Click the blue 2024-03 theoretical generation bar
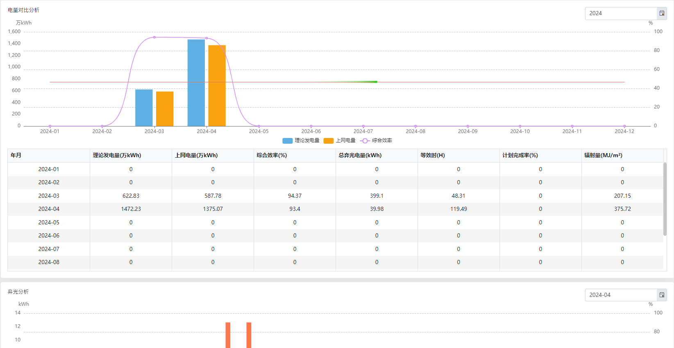Image resolution: width=674 pixels, height=348 pixels. 144,108
